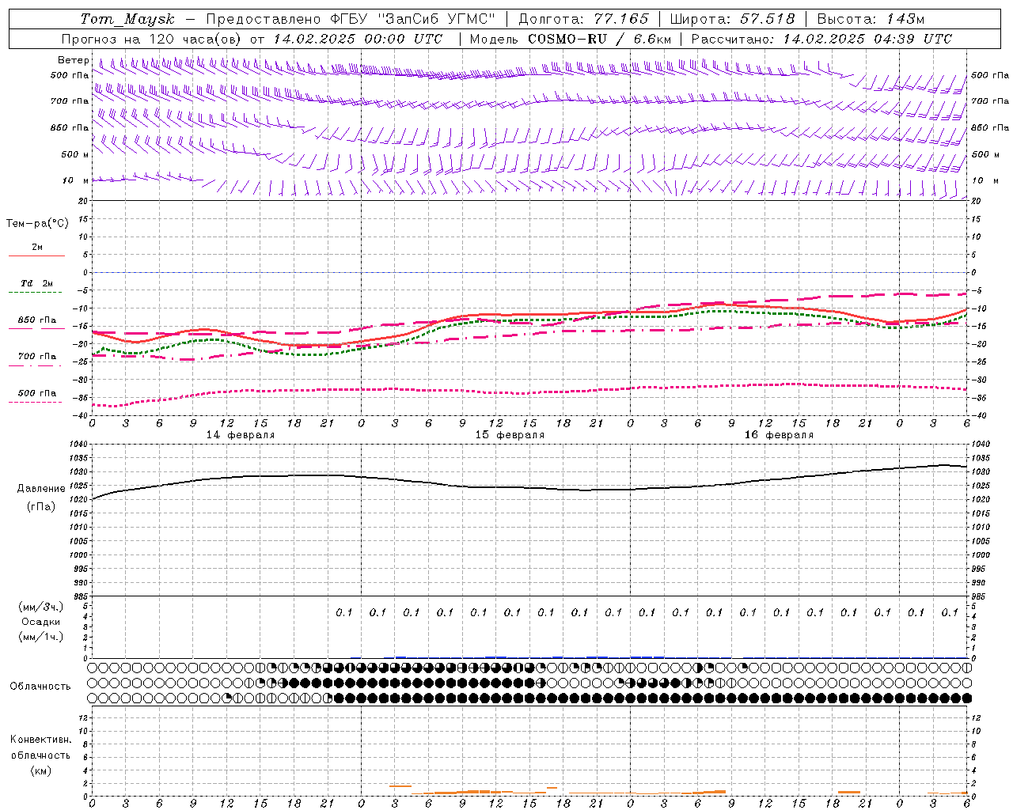Viewport: 1013px width, 810px height.
Task: Click the 'Осадки' precipitation label
Action: point(41,622)
